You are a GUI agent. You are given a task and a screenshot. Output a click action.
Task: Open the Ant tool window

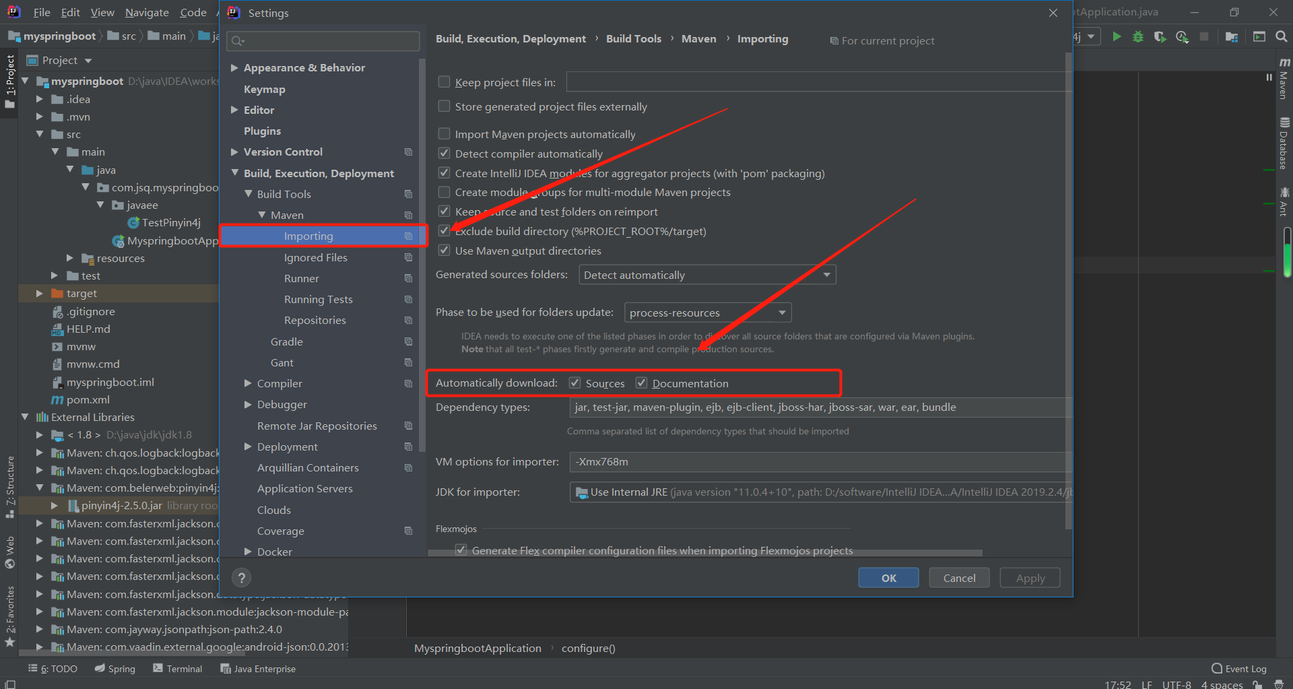click(x=1284, y=202)
